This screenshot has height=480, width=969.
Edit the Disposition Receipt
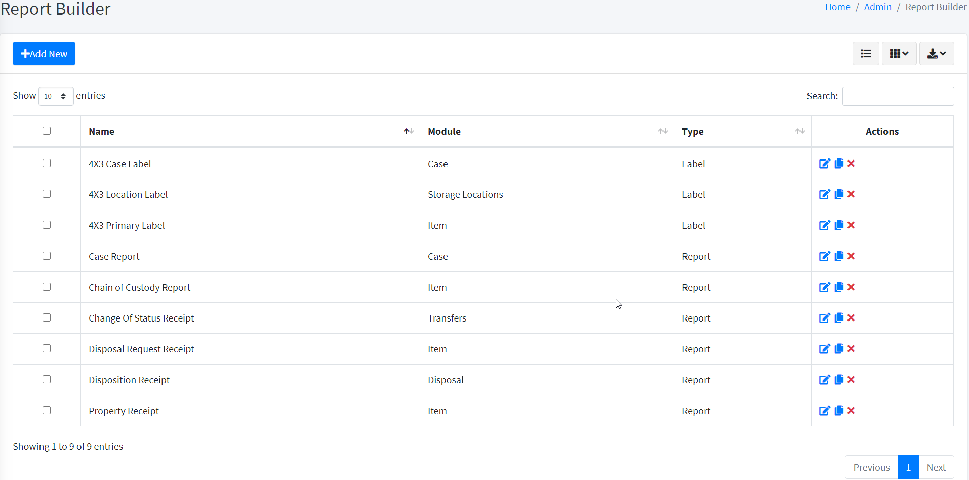tap(825, 380)
